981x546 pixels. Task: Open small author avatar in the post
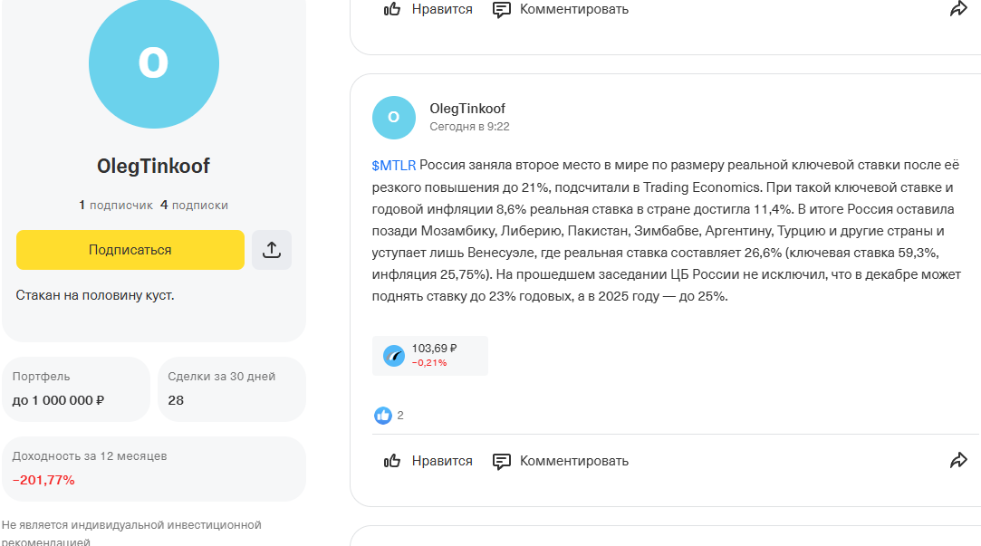393,118
